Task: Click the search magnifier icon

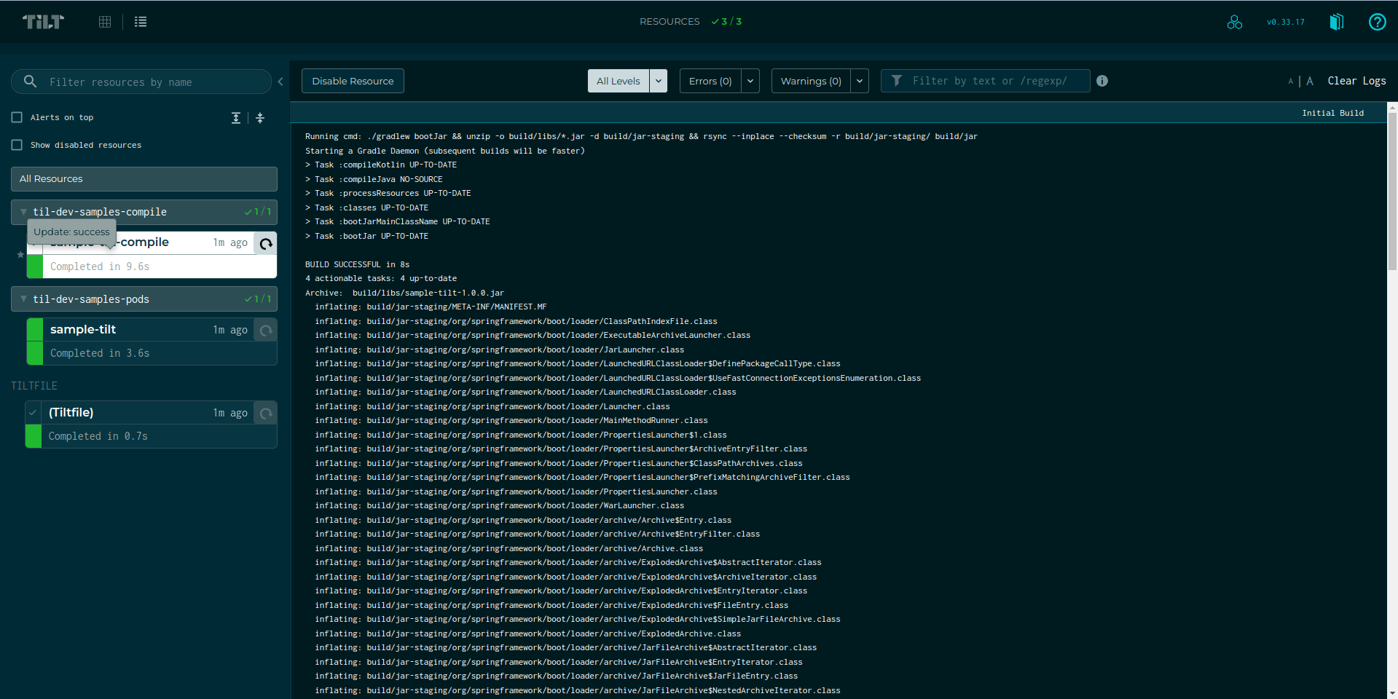Action: tap(30, 82)
